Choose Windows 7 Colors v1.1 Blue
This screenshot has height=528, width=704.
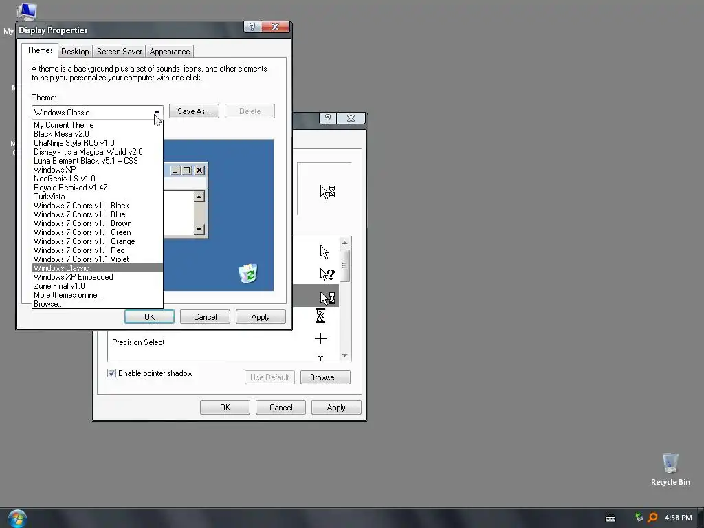click(x=98, y=214)
